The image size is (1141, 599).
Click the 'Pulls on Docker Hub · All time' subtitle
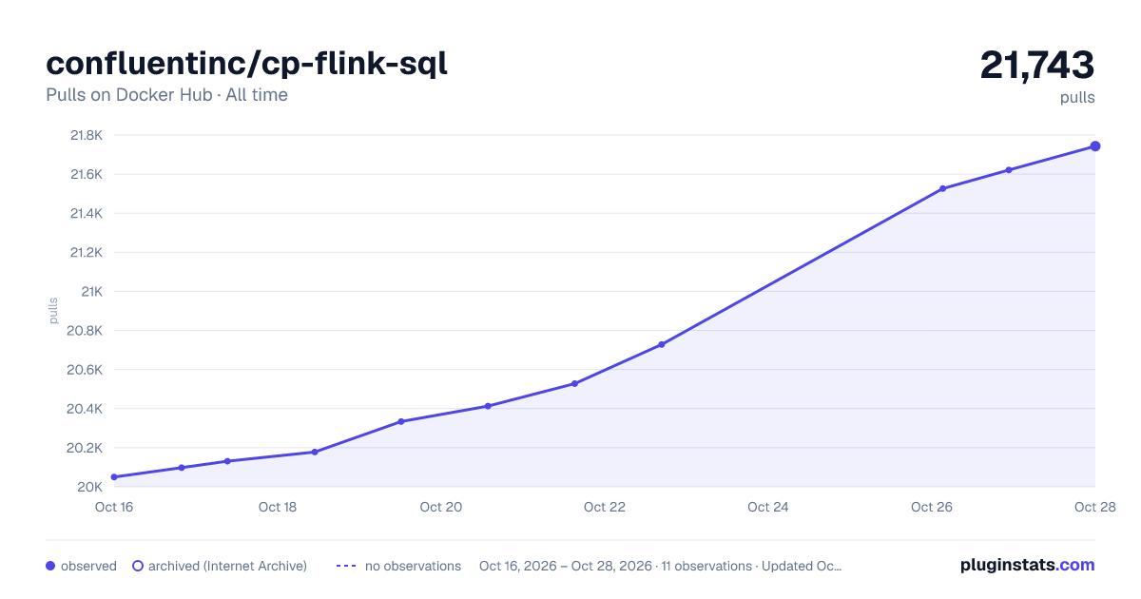click(166, 95)
